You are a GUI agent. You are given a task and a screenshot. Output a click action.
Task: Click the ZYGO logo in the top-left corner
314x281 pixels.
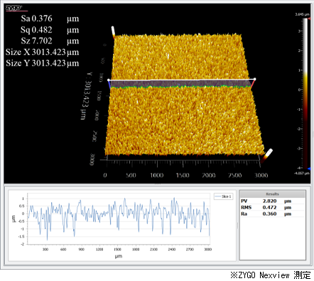click(13, 8)
